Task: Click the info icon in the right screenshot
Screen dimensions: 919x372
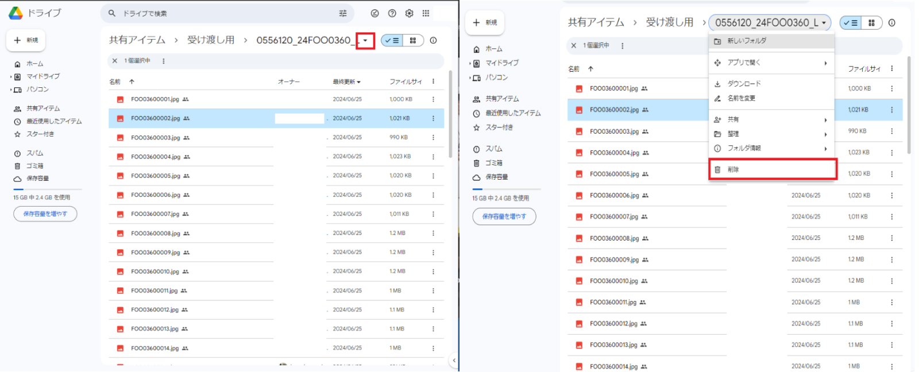Action: [892, 23]
